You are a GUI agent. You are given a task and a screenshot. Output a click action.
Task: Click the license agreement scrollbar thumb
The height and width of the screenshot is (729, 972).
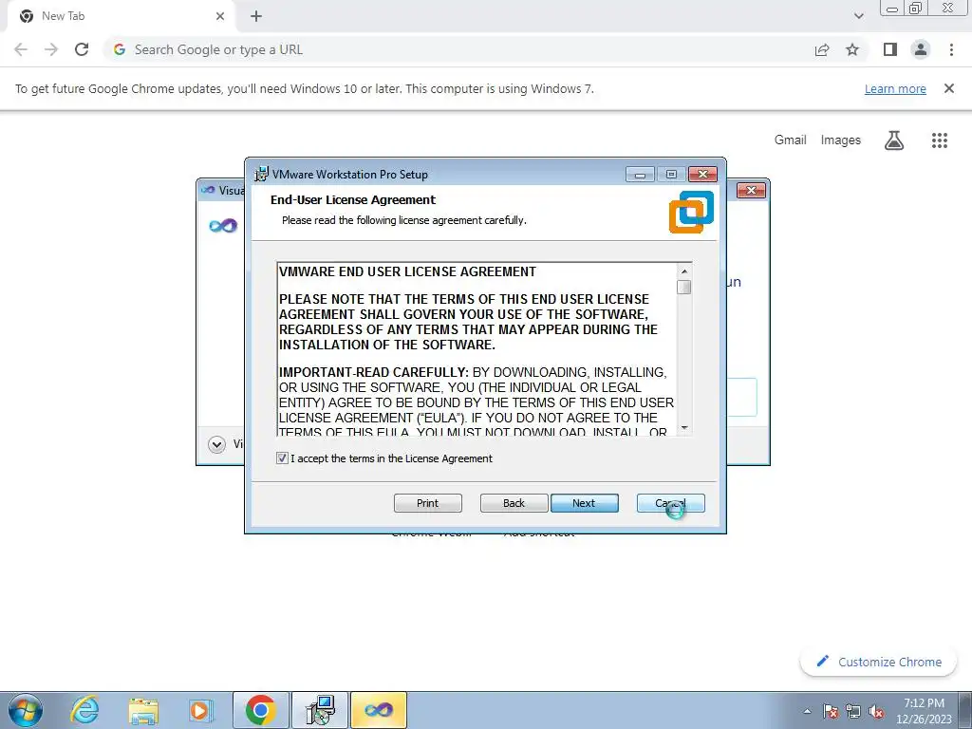coord(684,287)
